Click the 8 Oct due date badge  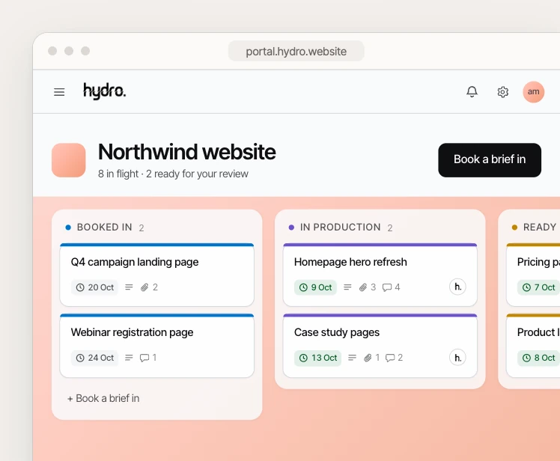(x=538, y=358)
